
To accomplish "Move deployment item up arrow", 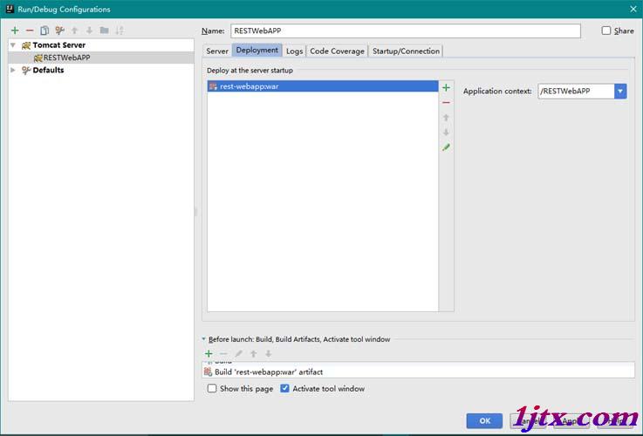I will [446, 118].
